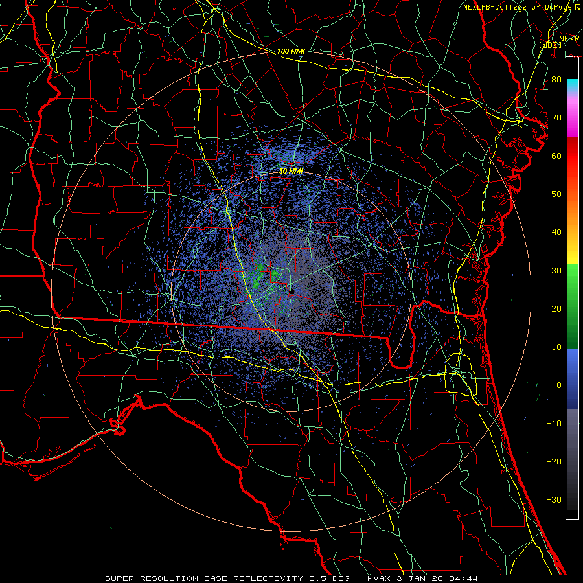Click the 10 value on the dBZ scale
Viewport: 583px width, 583px height.
pyautogui.click(x=556, y=347)
